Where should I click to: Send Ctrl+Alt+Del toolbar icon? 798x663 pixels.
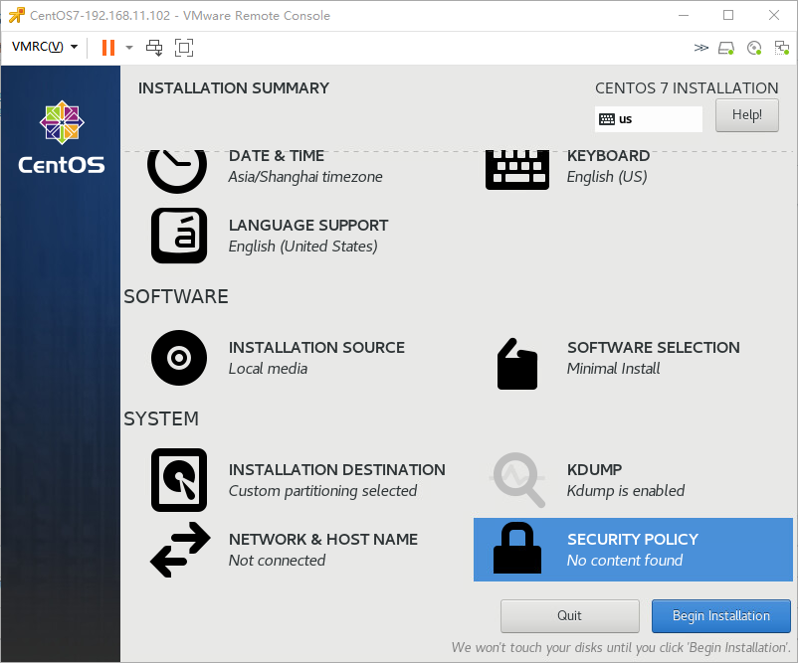pos(154,48)
